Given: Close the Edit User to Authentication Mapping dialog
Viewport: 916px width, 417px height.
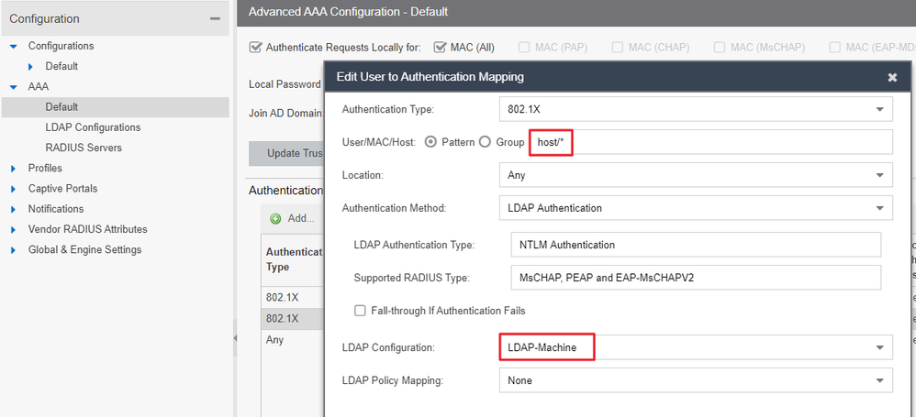Looking at the screenshot, I should click(892, 78).
